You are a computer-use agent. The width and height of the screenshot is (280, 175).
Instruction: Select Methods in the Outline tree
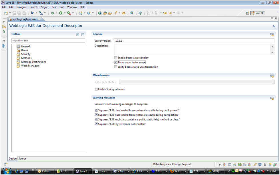[x=26, y=58]
